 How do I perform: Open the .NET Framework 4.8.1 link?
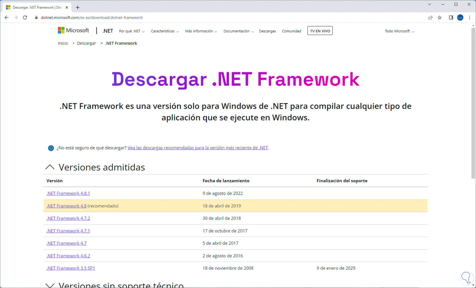point(68,193)
